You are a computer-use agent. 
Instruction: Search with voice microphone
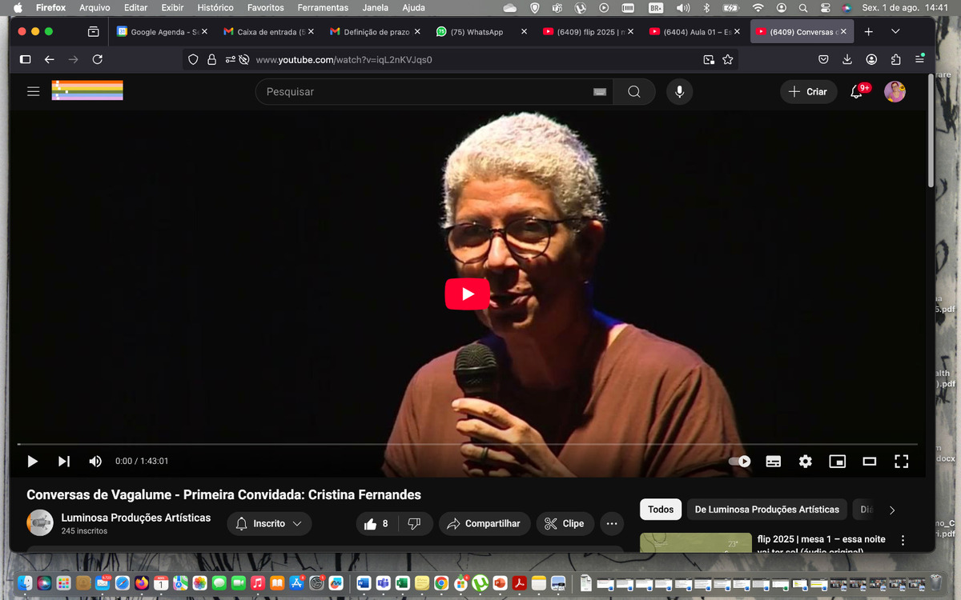[679, 92]
